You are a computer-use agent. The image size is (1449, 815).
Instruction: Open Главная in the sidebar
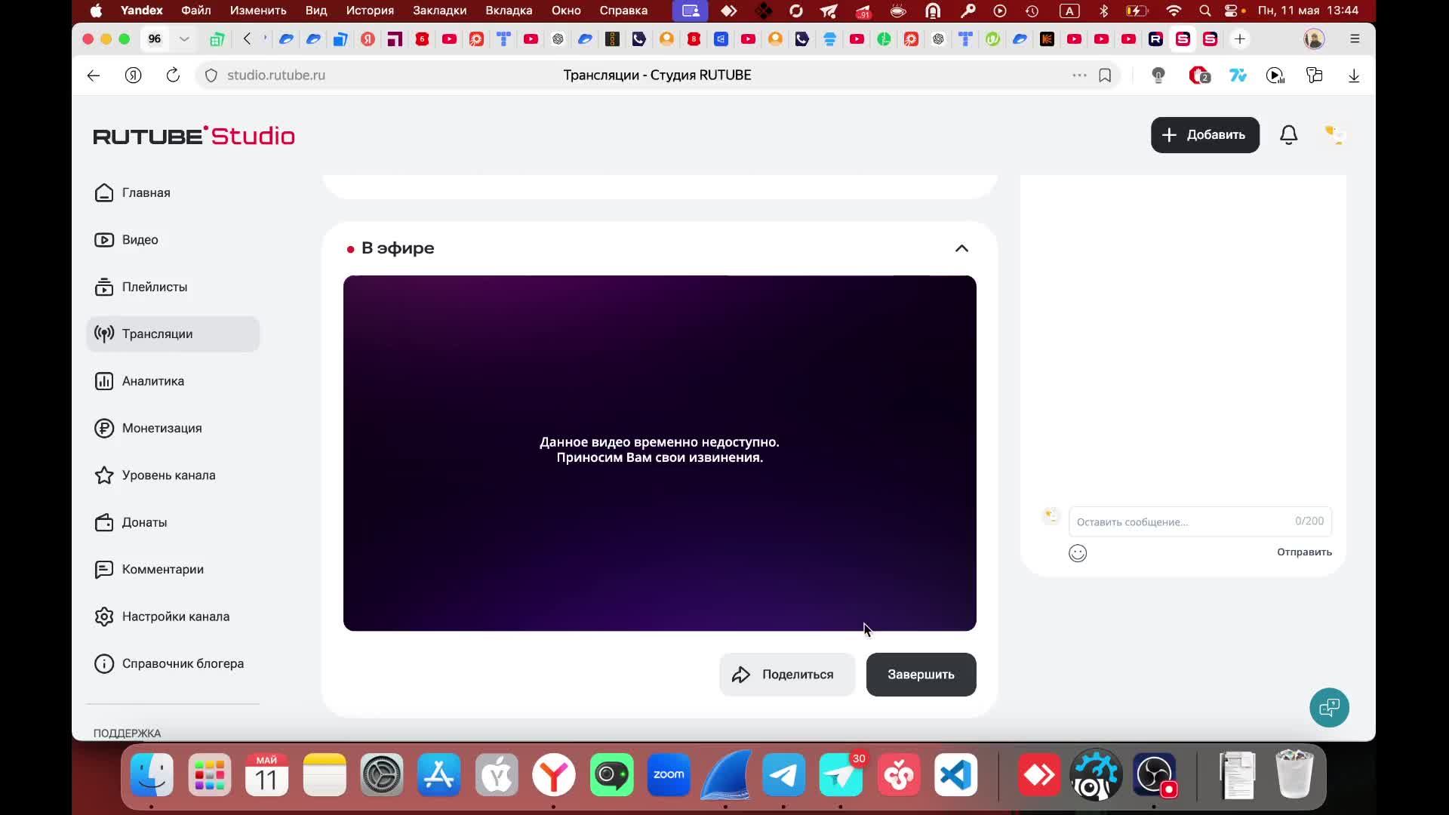pos(173,192)
